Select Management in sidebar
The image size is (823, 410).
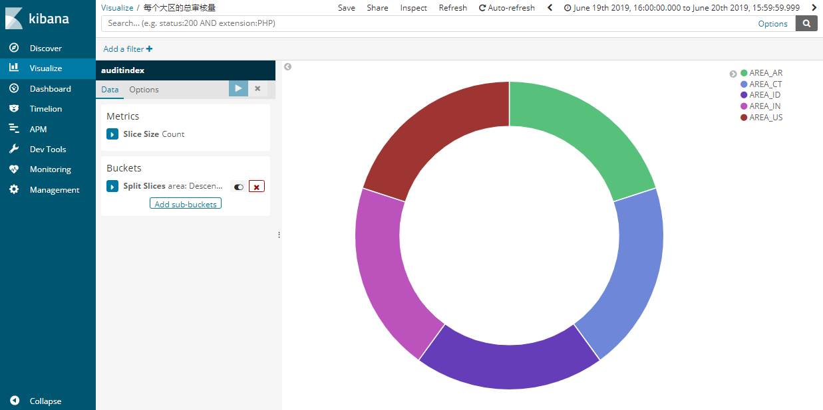(55, 189)
